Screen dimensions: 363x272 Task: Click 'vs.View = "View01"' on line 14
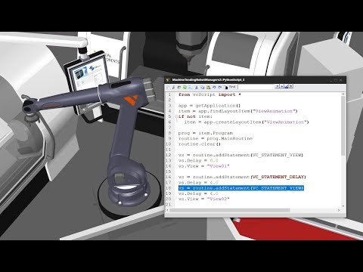click(x=204, y=166)
